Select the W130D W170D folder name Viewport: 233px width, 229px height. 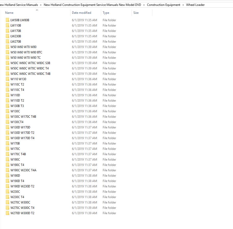click(x=20, y=127)
